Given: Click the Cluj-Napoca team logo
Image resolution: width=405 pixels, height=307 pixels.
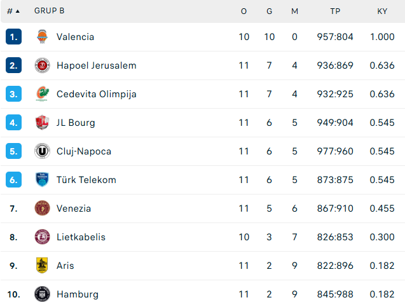Looking at the screenshot, I should click(42, 151).
